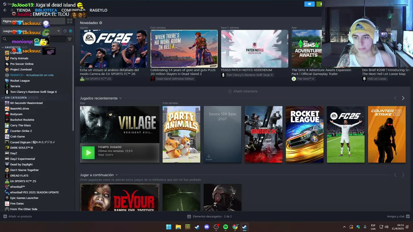This screenshot has height=232, width=413.
Task: Select Pro Soccer Online in favorites
Action: click(x=22, y=64)
